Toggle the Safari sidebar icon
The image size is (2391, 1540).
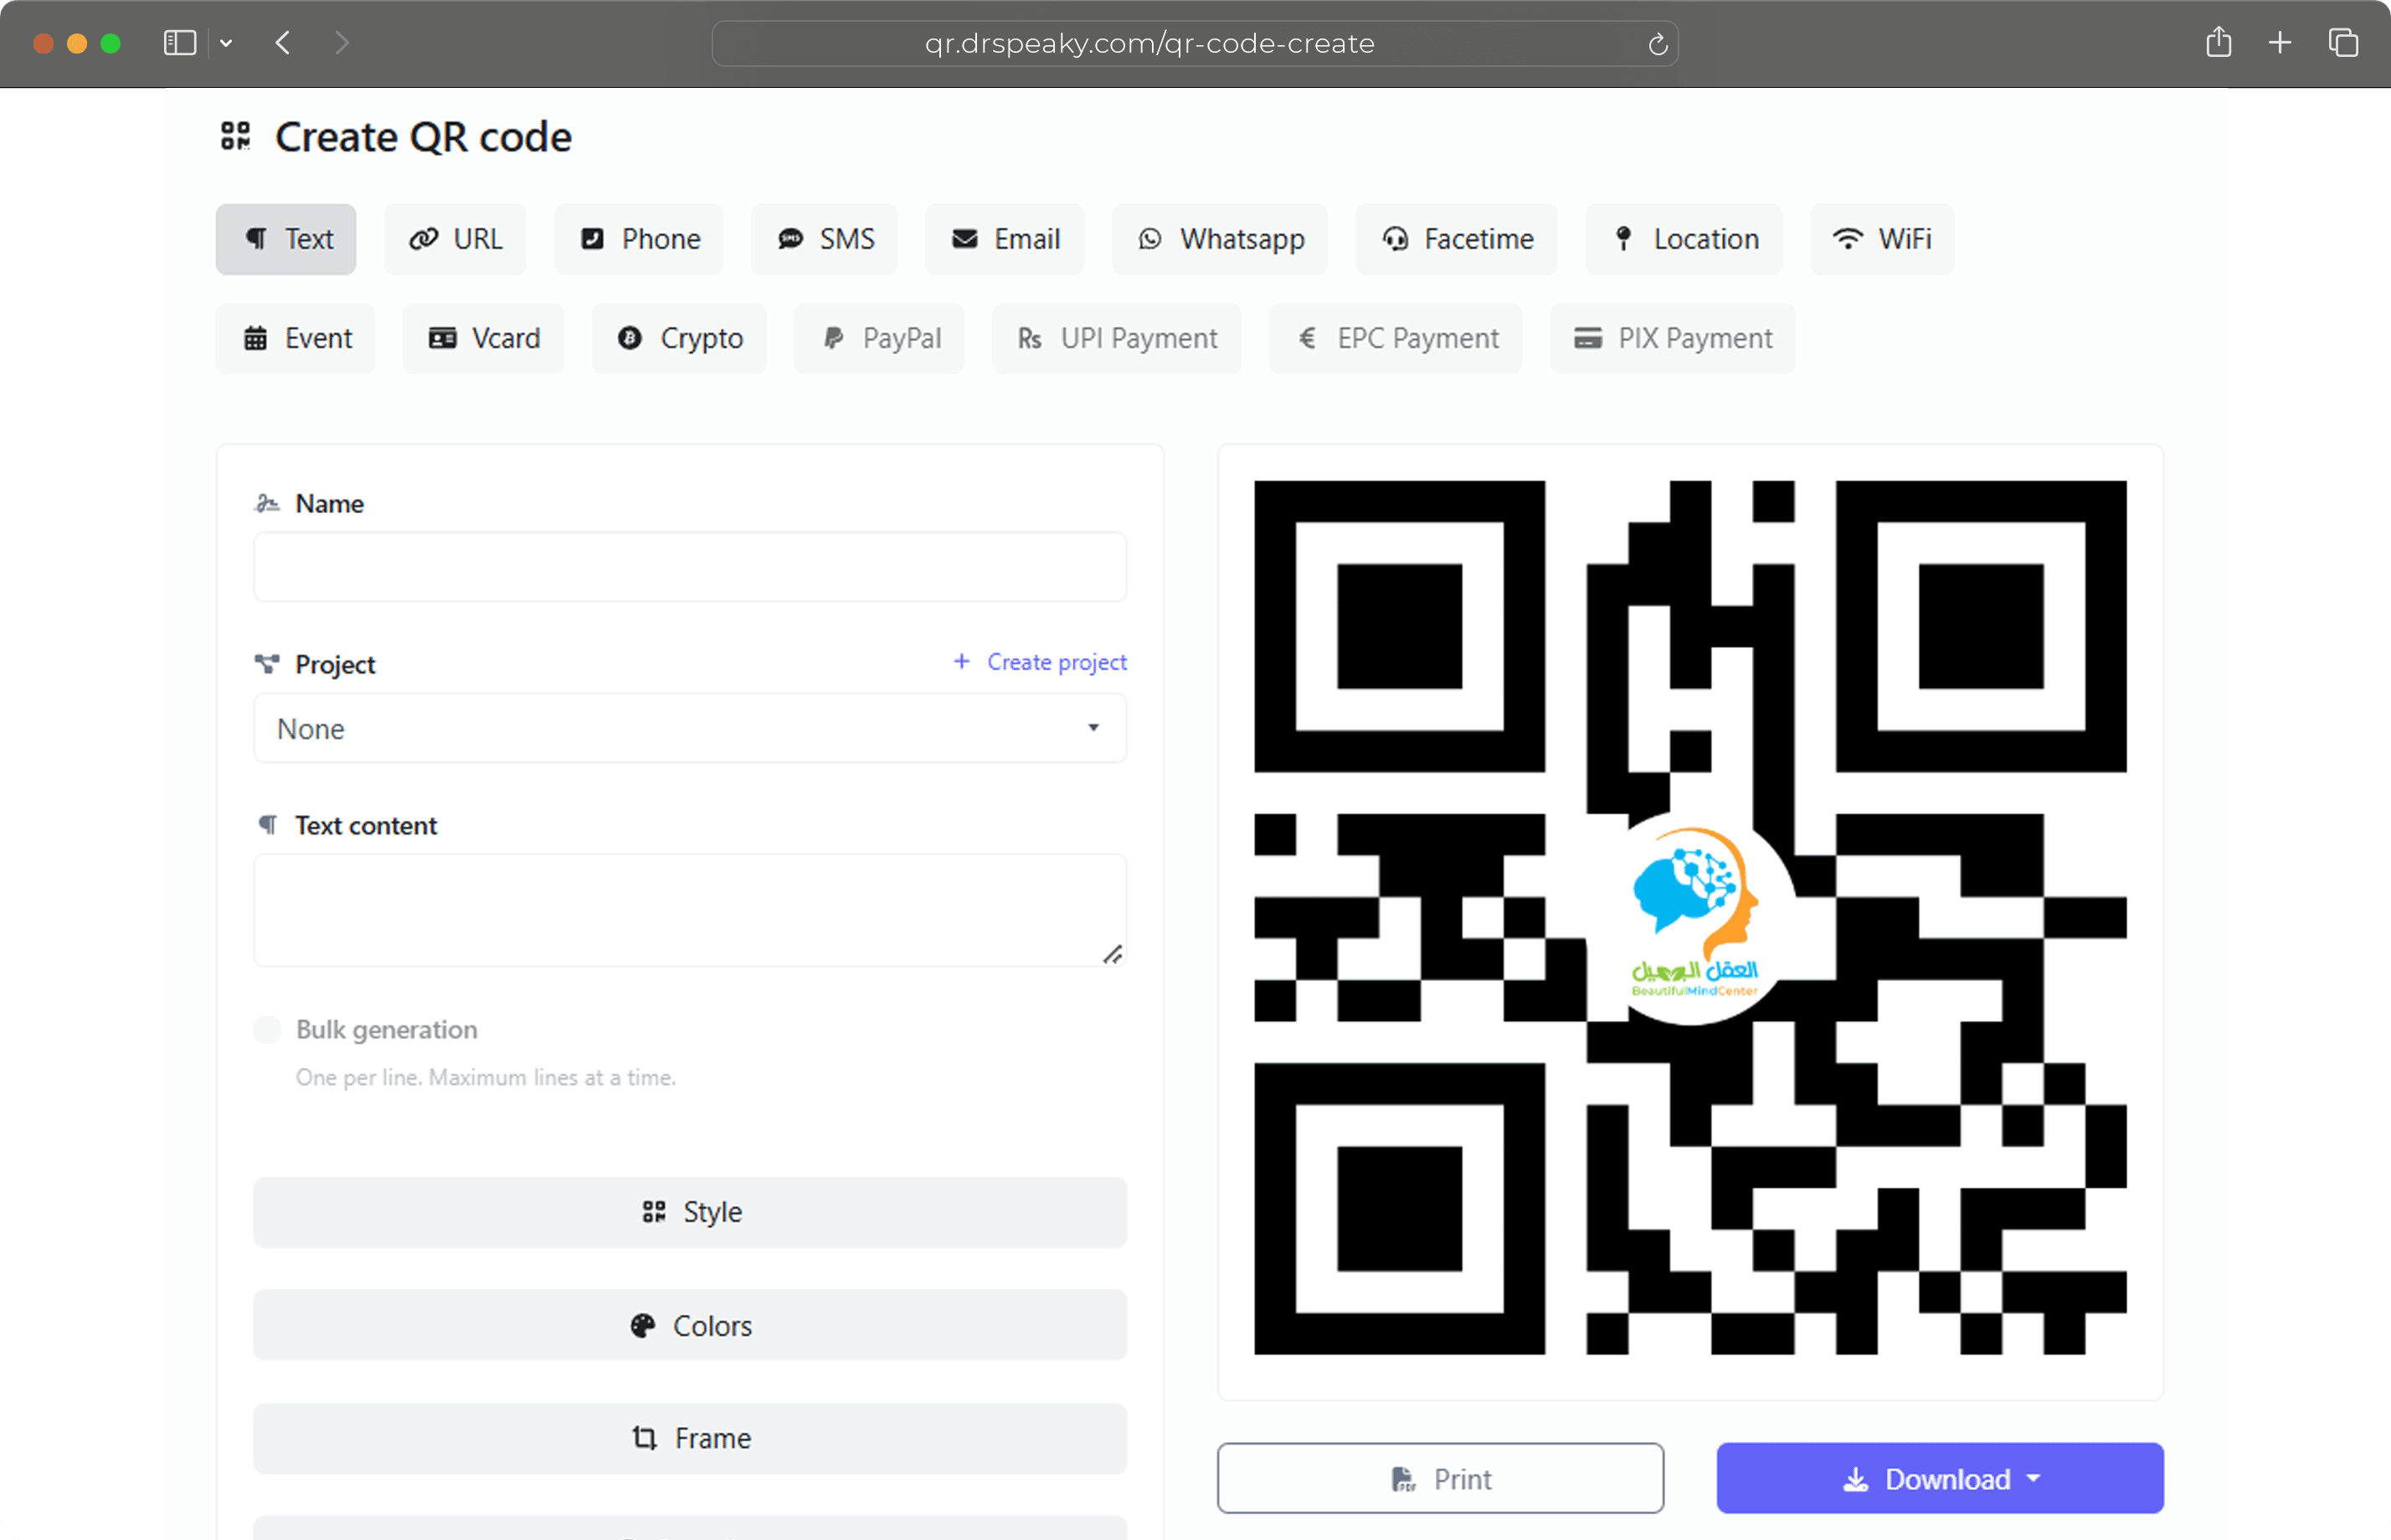point(180,43)
